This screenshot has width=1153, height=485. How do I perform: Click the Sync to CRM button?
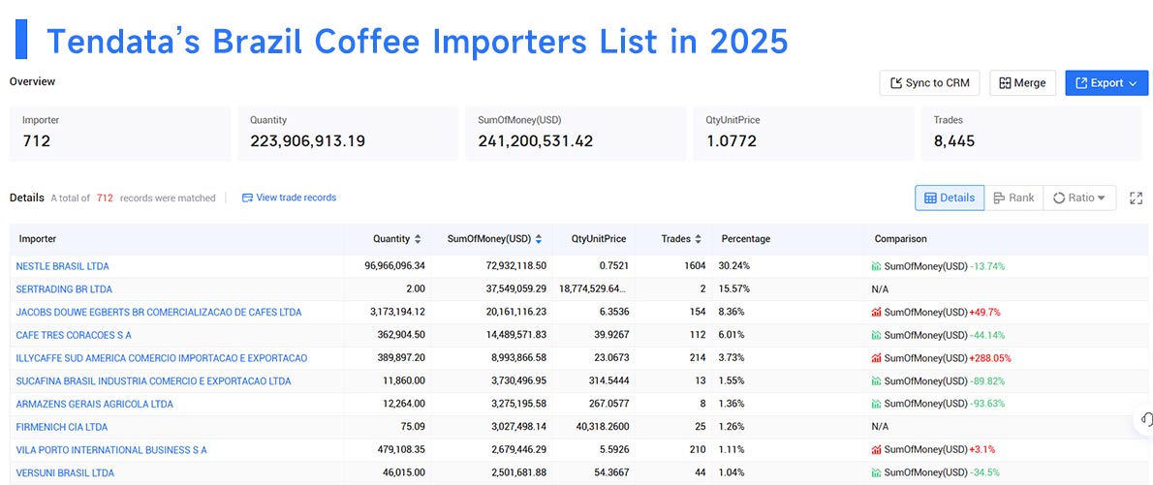929,83
